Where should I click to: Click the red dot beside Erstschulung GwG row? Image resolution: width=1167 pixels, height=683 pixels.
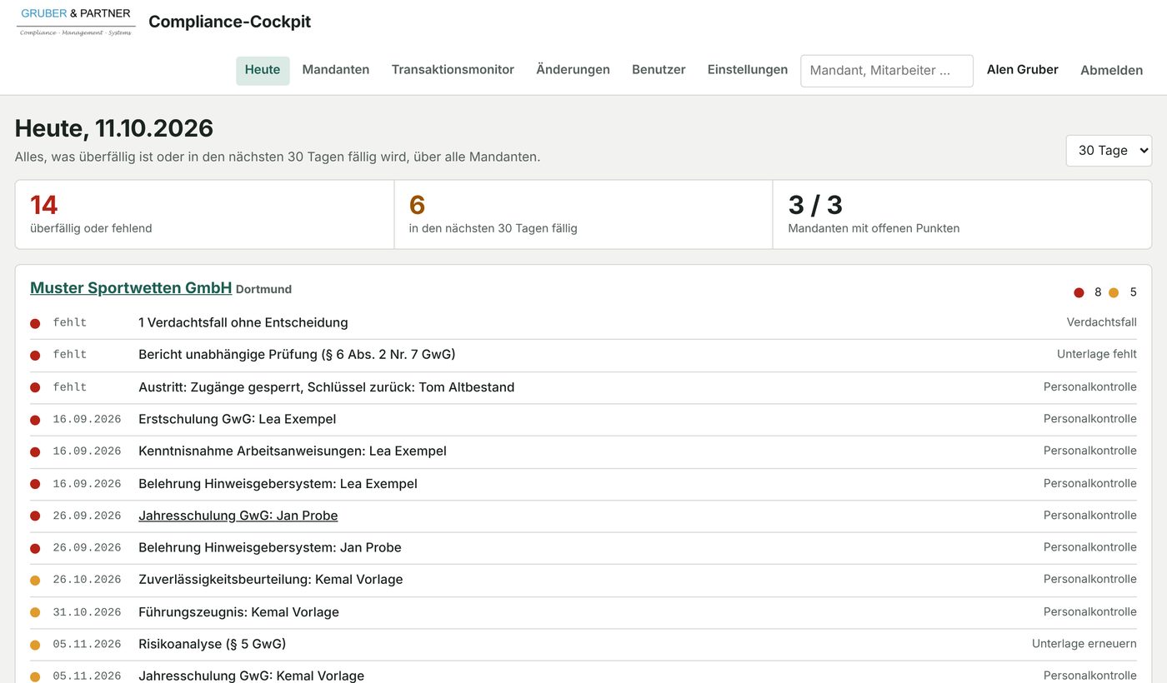35,420
